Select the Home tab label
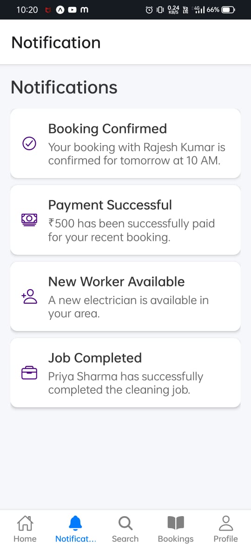 25,539
